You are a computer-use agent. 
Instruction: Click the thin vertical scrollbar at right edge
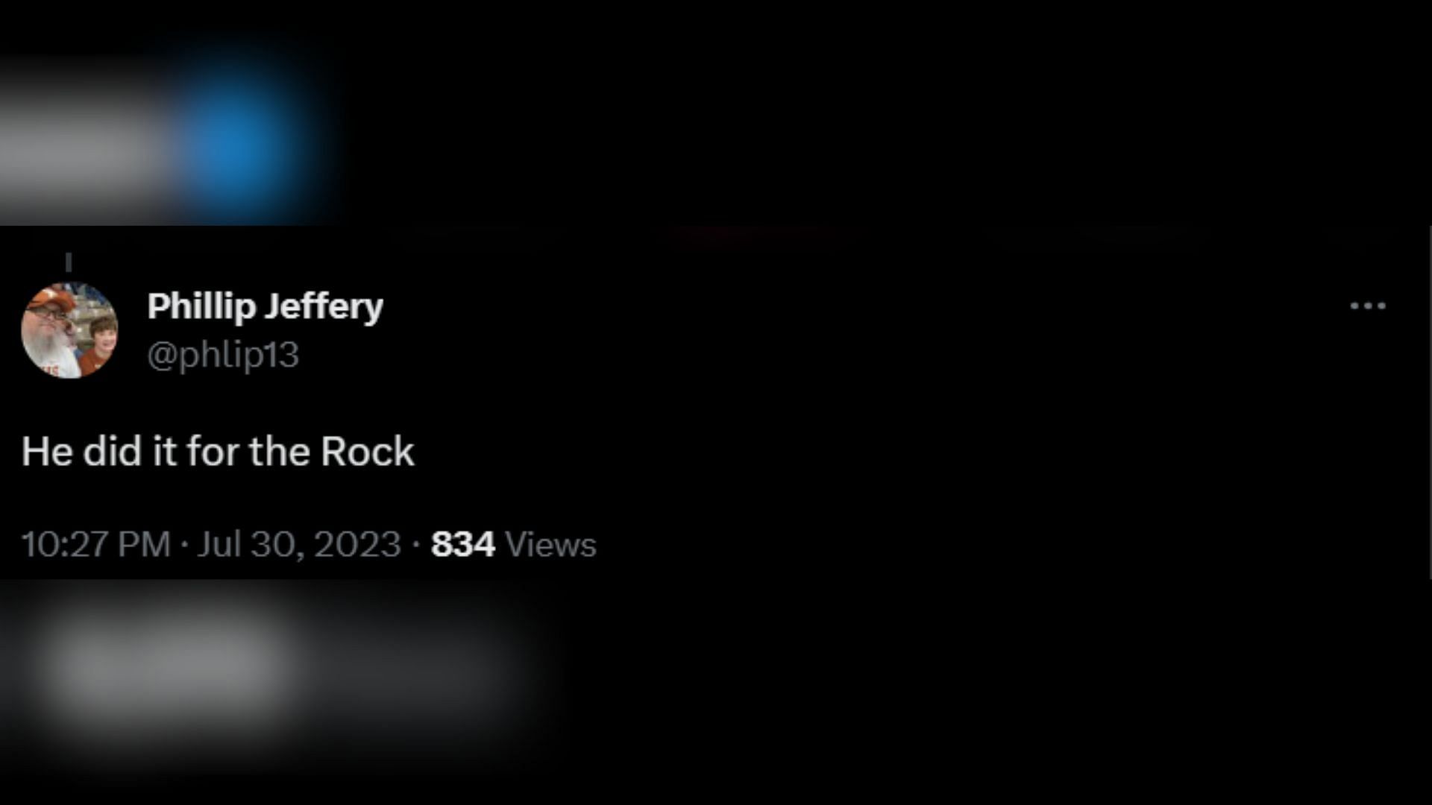point(1430,402)
